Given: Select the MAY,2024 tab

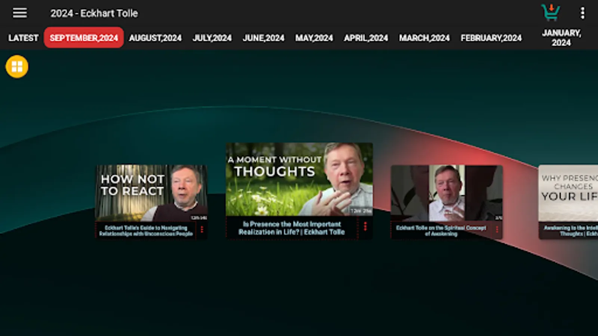Looking at the screenshot, I should (314, 38).
